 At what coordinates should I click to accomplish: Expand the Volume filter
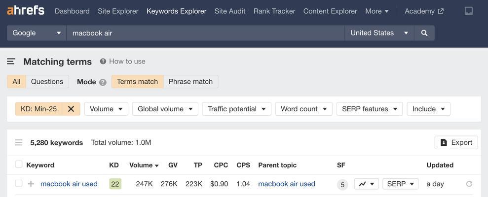pos(106,109)
